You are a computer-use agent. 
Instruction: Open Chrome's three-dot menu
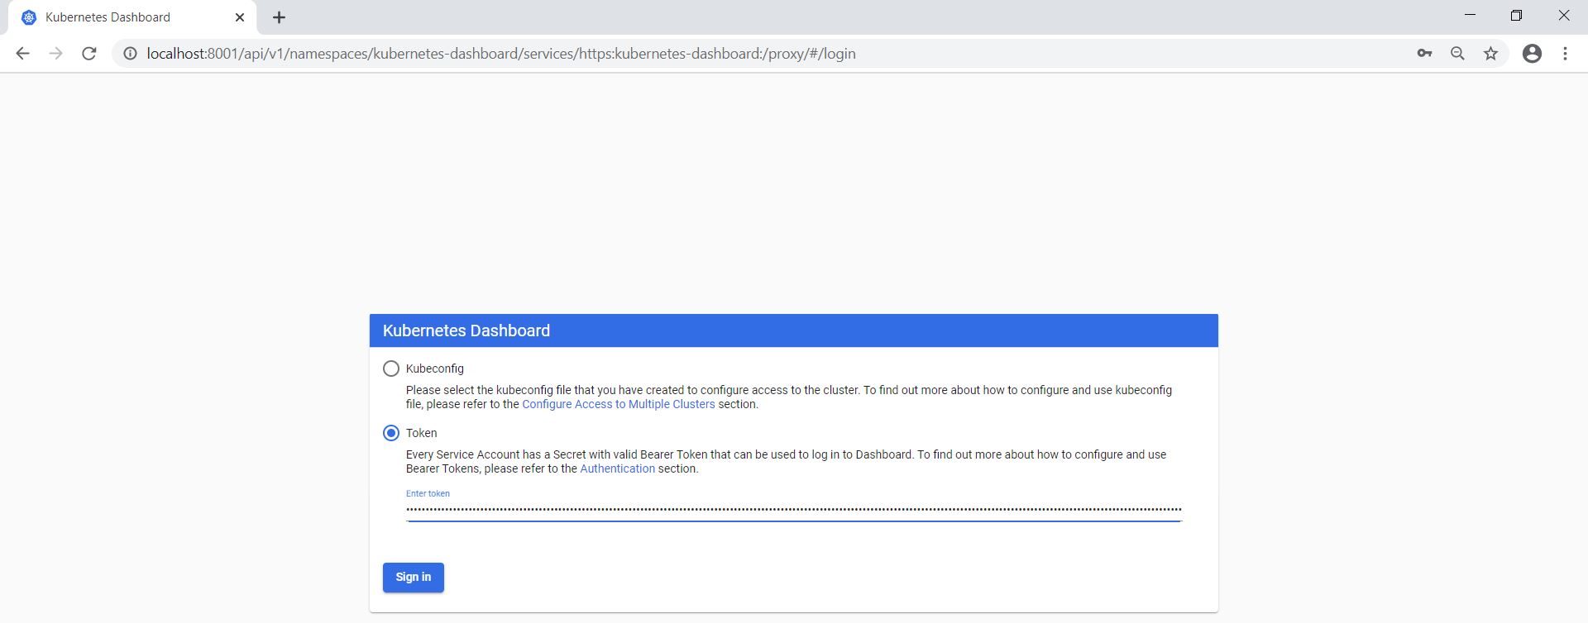[x=1565, y=54]
